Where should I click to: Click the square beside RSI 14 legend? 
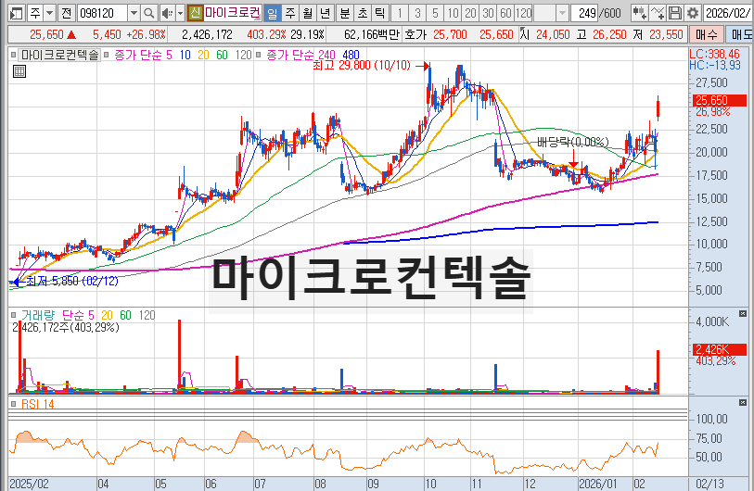[14, 404]
